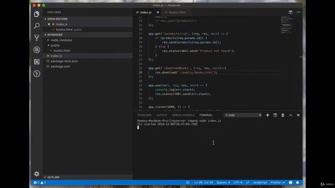
Task: Switch to the books.html editor tab
Action: click(177, 13)
